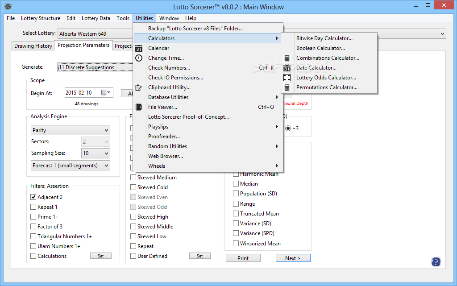Screen dimensions: 457x286
Task: Enable the Skewed Cold filter
Action: click(x=133, y=187)
